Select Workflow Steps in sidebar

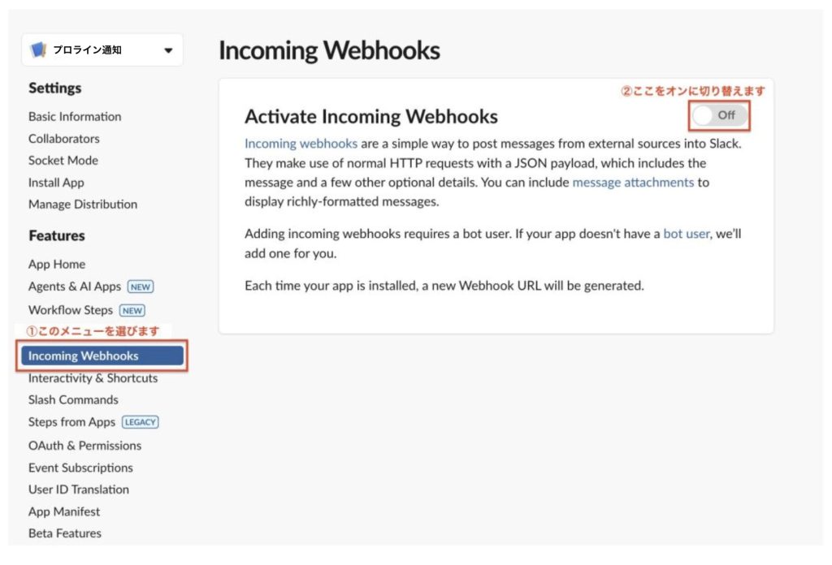tap(71, 310)
